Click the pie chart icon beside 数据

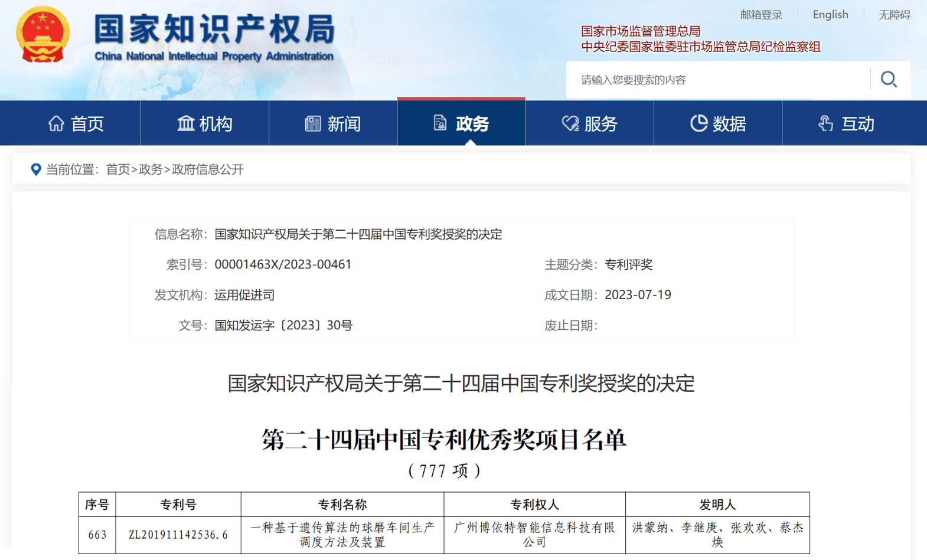[698, 123]
